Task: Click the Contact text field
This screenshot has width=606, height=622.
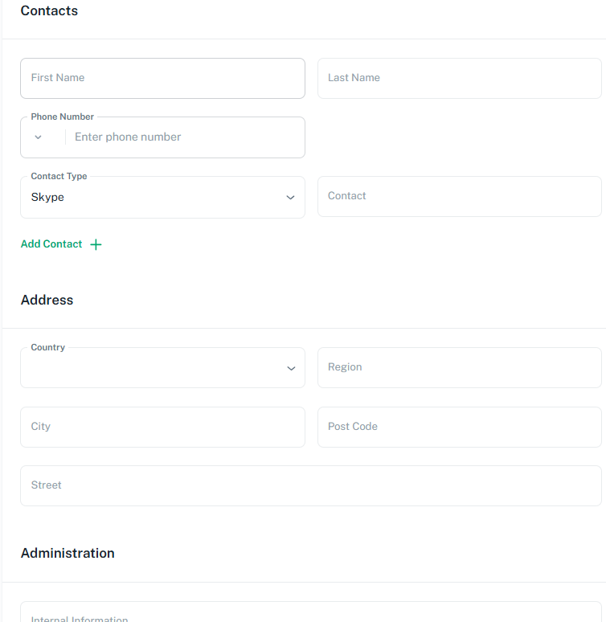Action: coord(459,196)
